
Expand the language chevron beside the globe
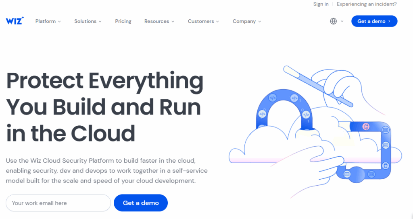click(x=342, y=21)
